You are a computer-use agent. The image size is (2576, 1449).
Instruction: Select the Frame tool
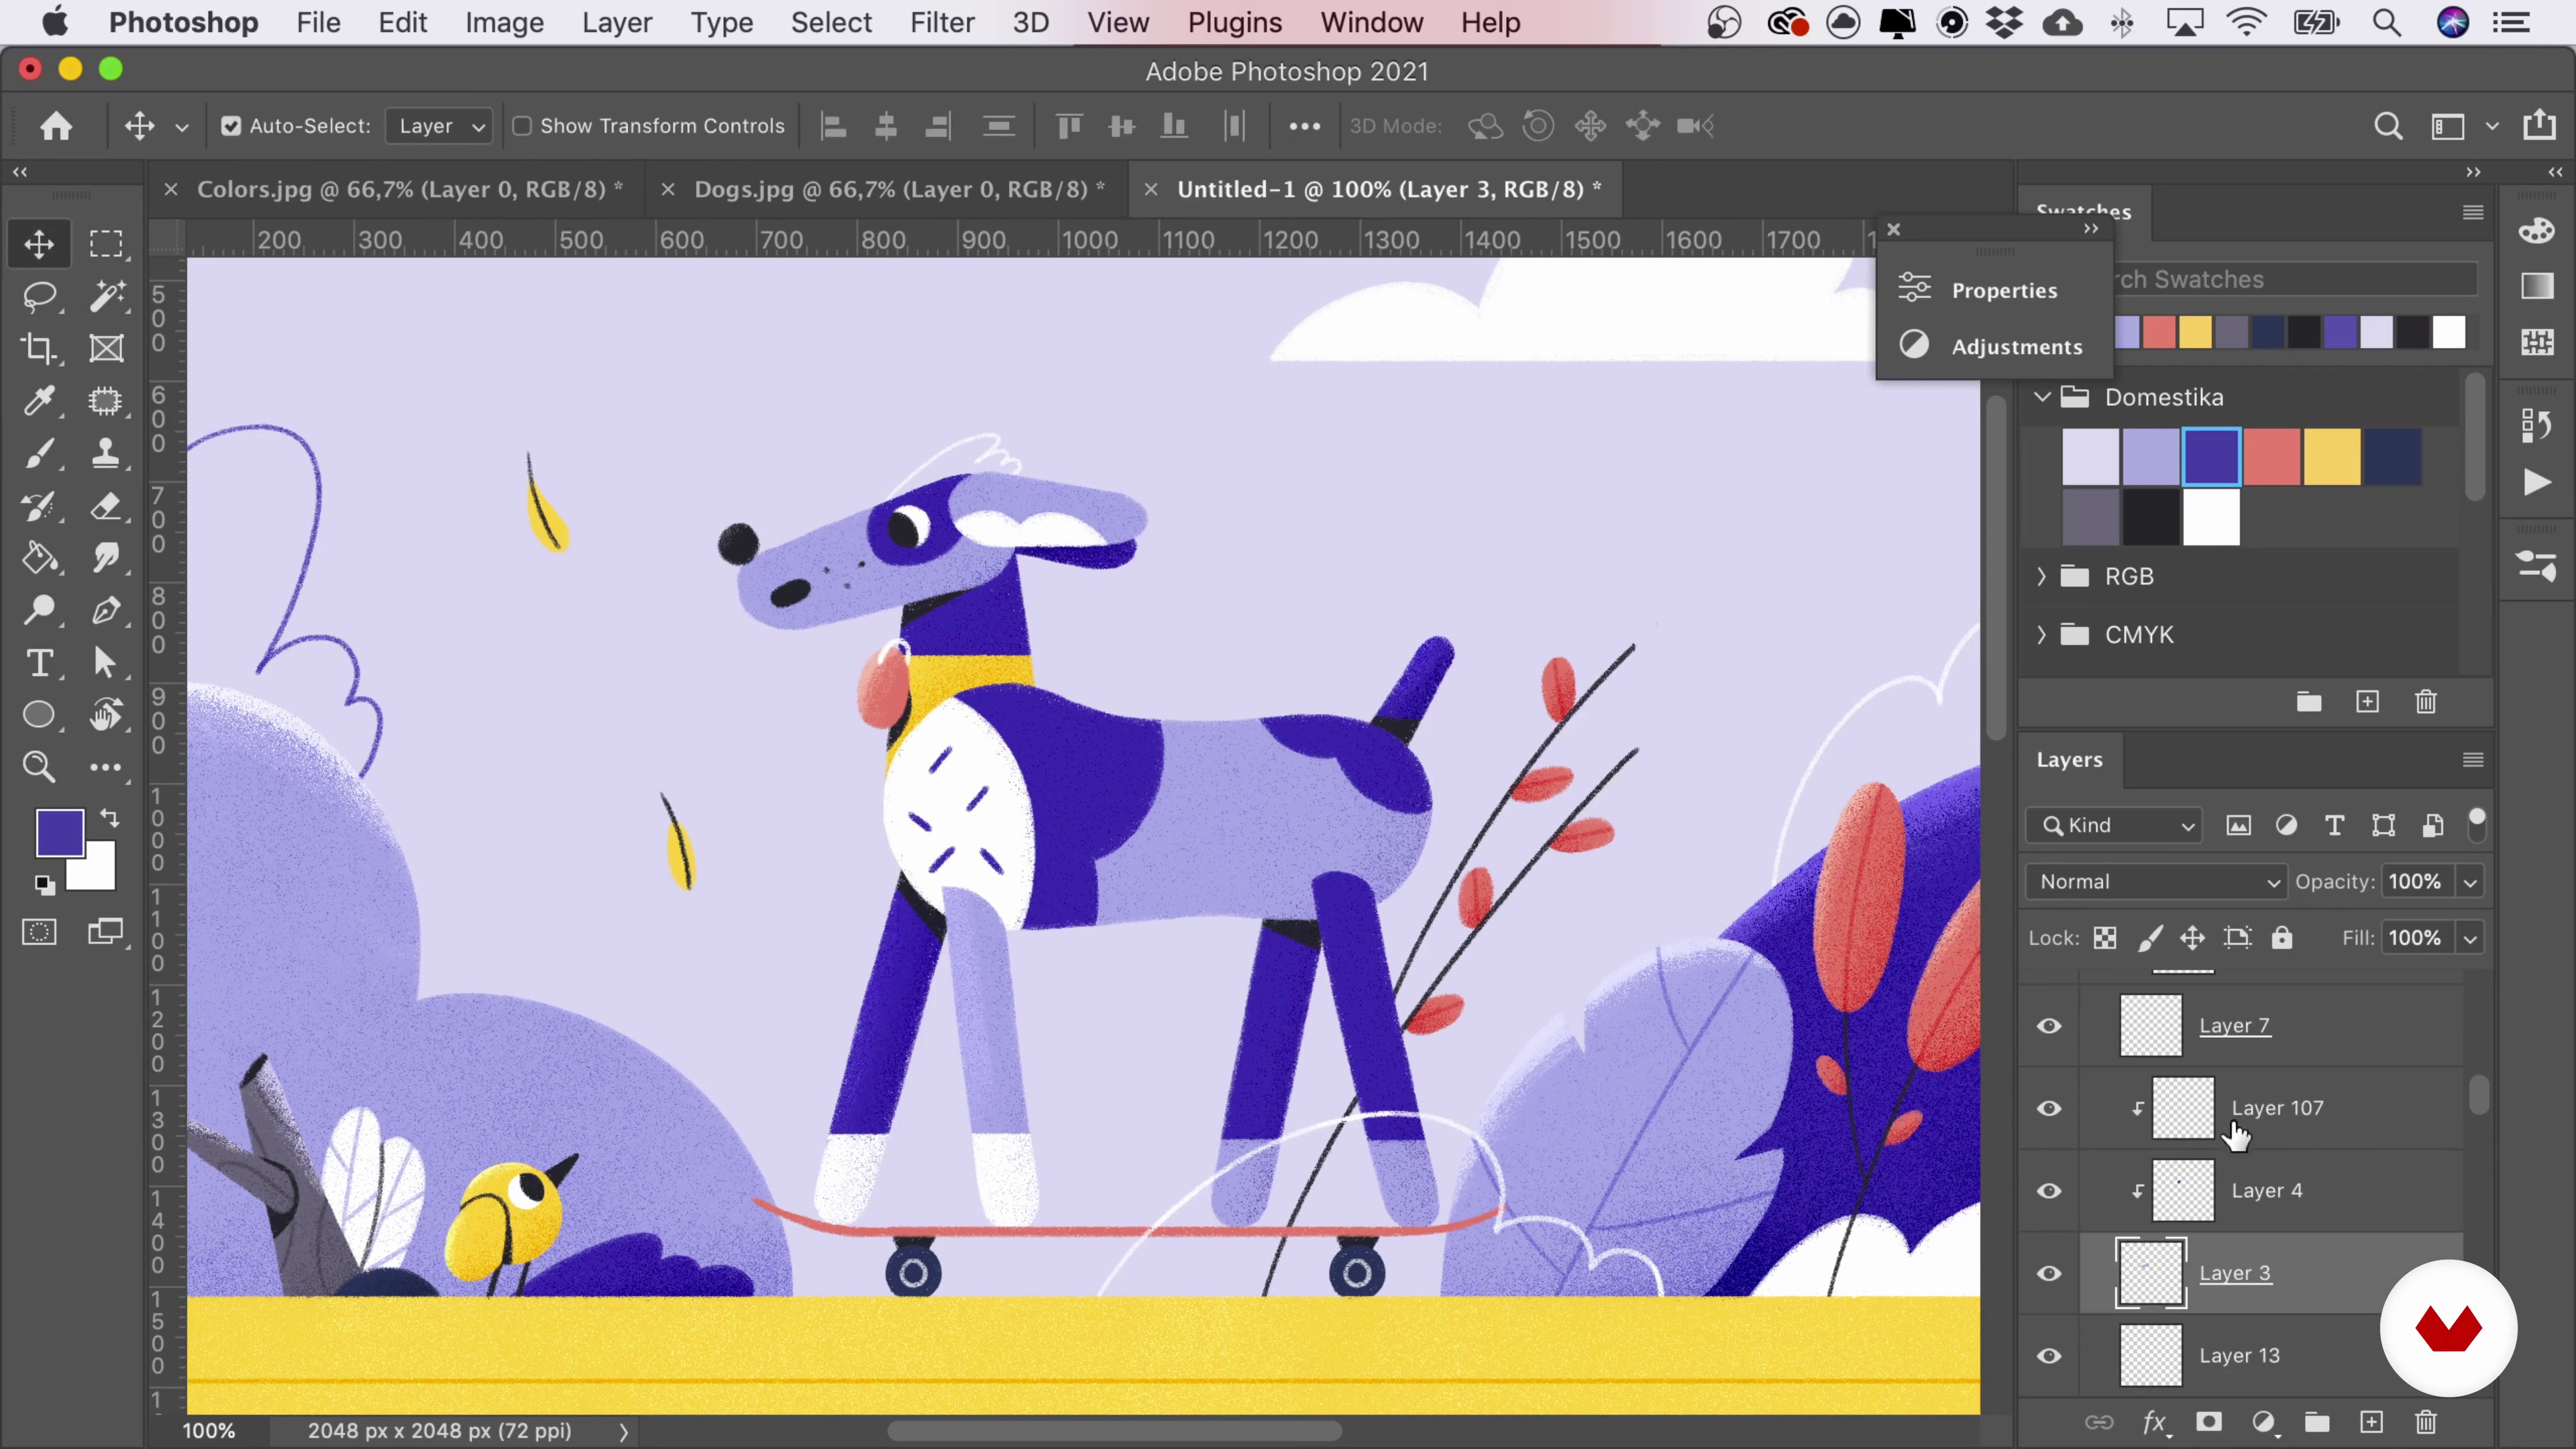point(106,348)
